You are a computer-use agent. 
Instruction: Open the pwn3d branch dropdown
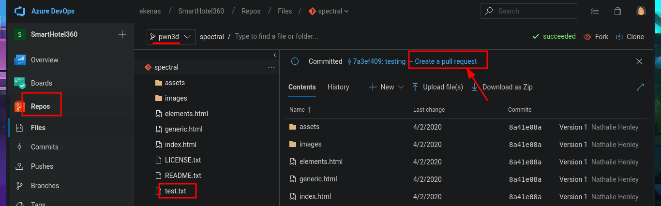coord(171,37)
